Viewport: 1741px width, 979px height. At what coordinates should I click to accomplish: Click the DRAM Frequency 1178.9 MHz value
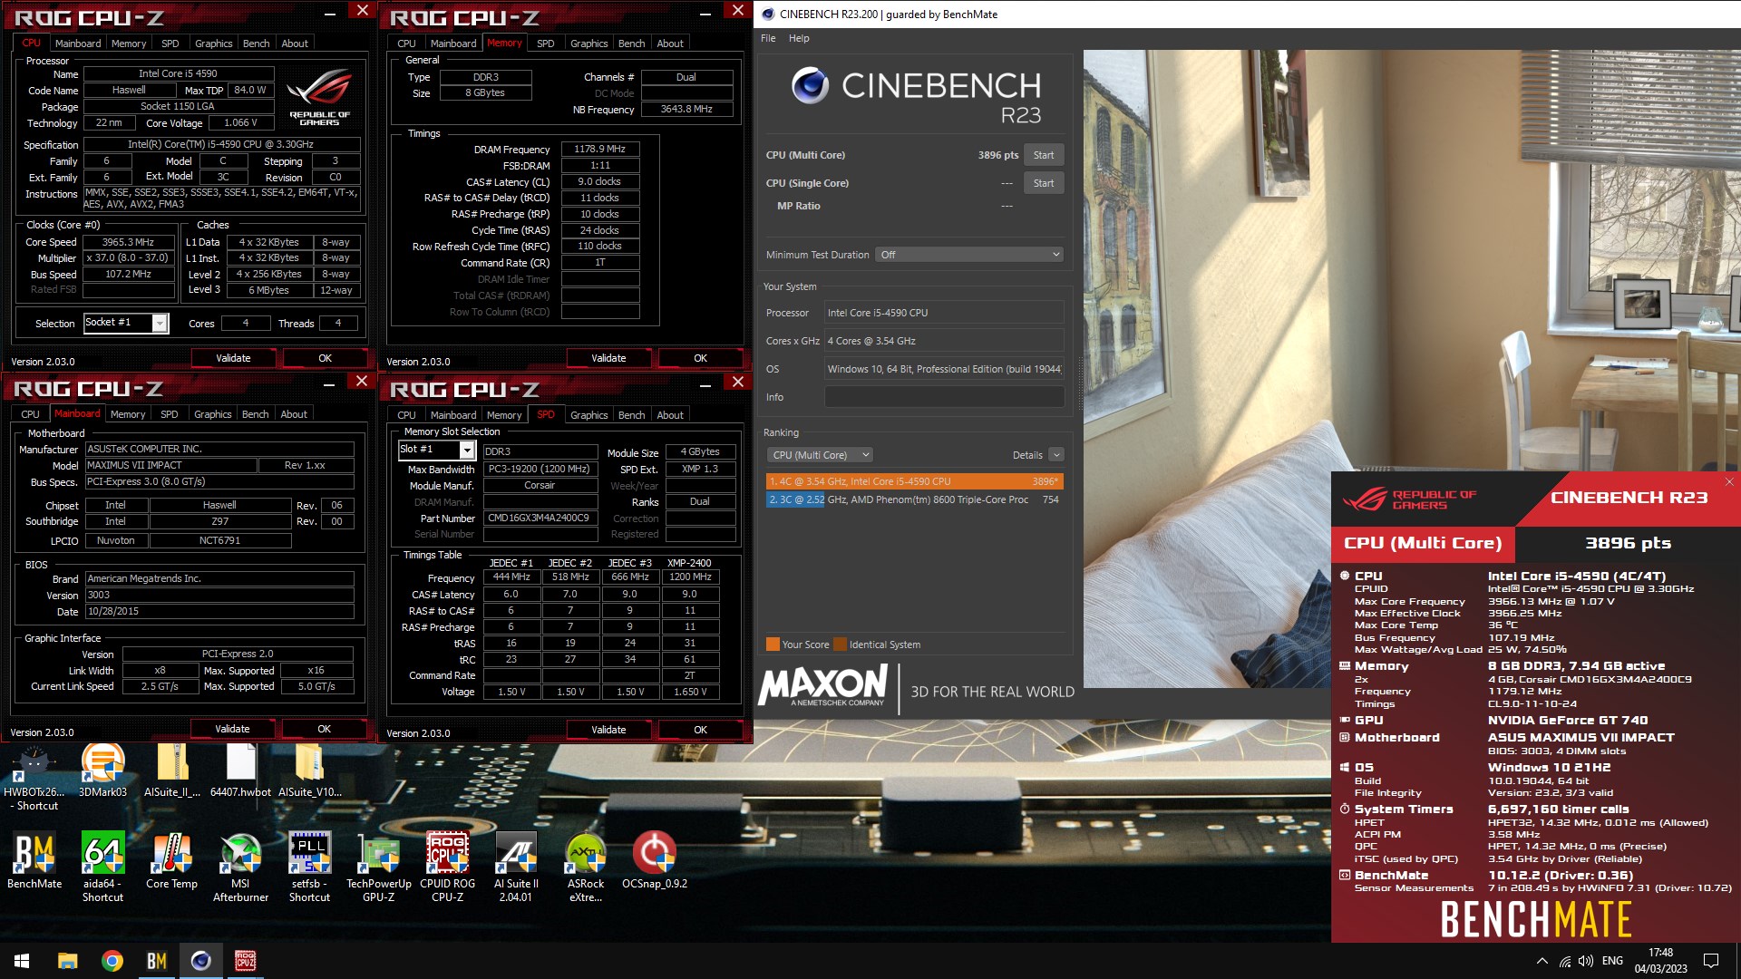(600, 150)
